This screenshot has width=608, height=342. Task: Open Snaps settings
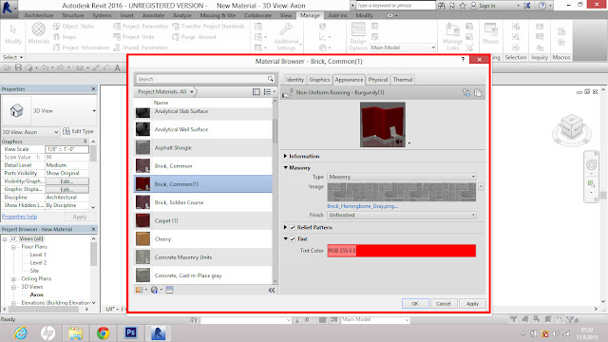coord(65,37)
